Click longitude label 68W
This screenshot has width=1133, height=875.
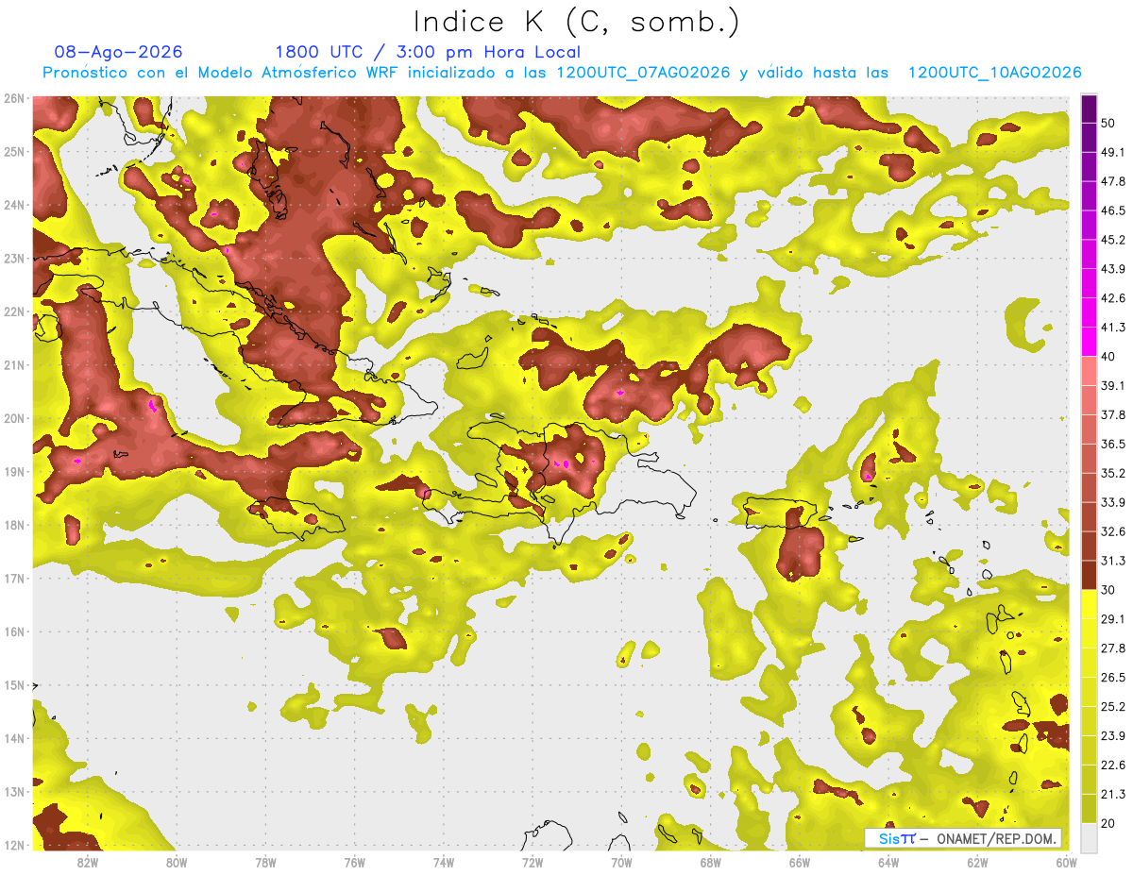pyautogui.click(x=711, y=863)
